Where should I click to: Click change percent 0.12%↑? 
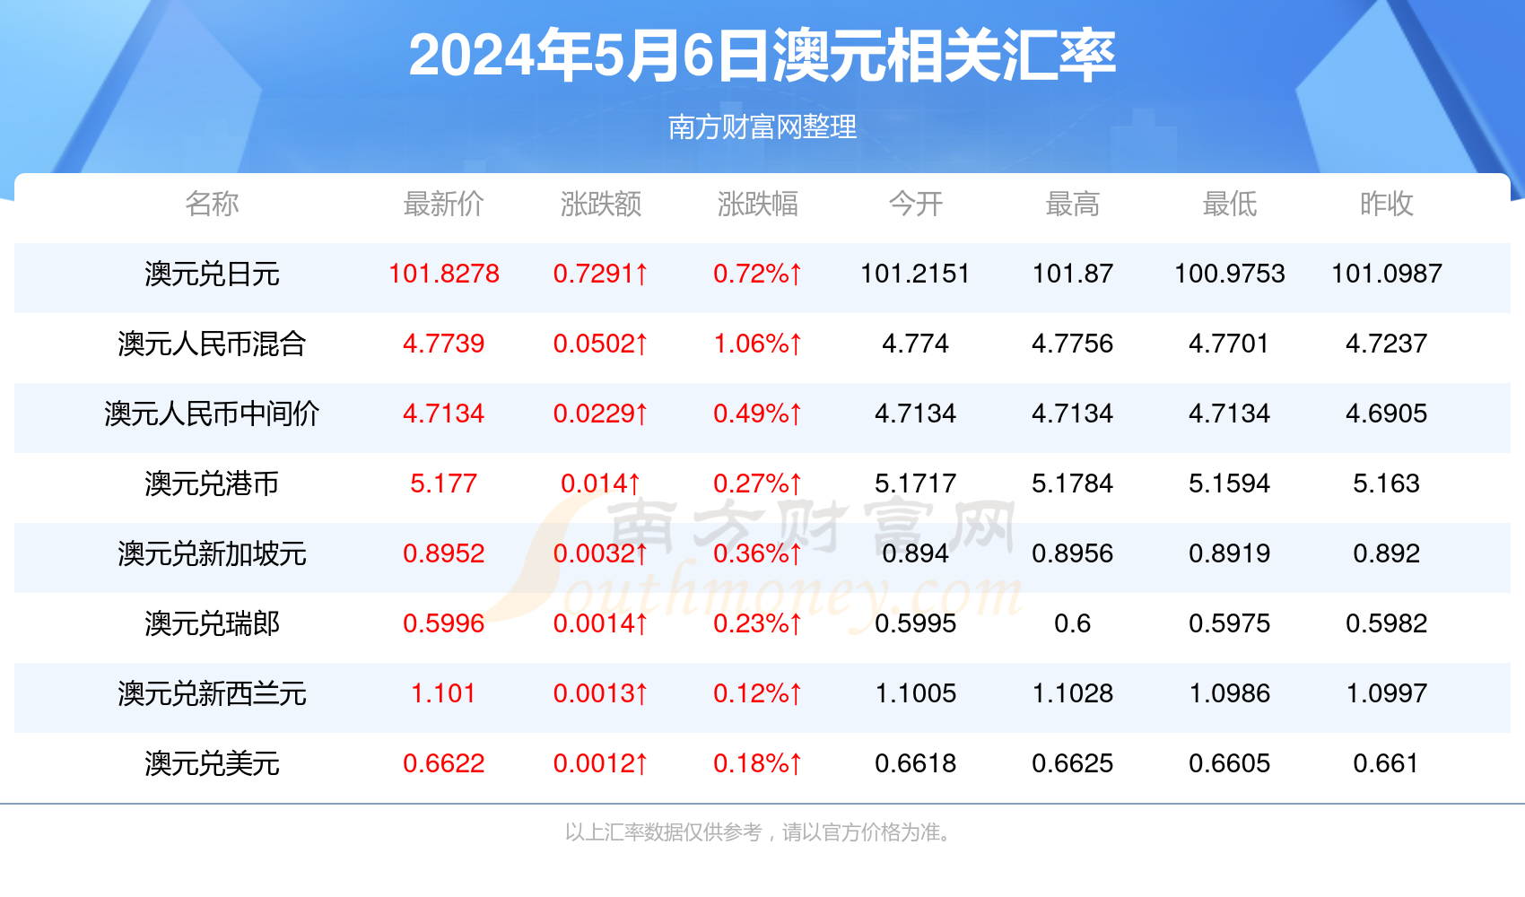(x=758, y=693)
